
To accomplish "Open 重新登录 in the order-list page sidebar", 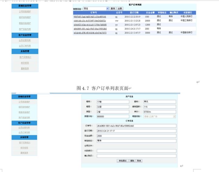I will (25, 68).
